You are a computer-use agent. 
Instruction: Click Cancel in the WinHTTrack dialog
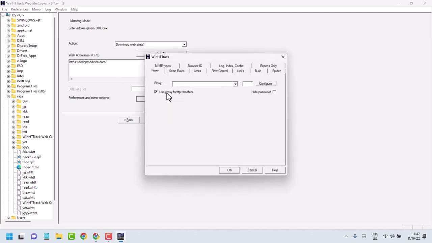tap(252, 170)
